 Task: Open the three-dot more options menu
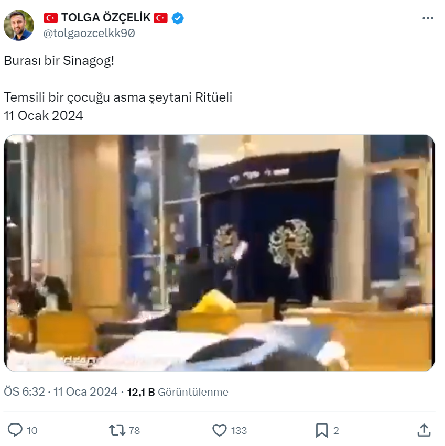point(428,18)
